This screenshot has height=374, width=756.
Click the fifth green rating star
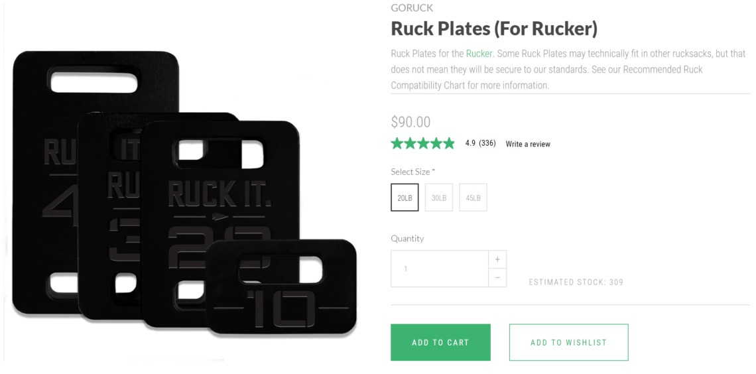tap(448, 143)
